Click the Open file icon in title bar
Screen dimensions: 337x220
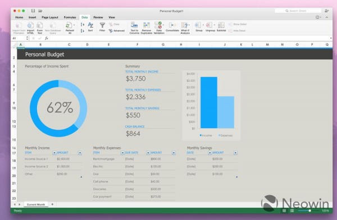(x=40, y=11)
